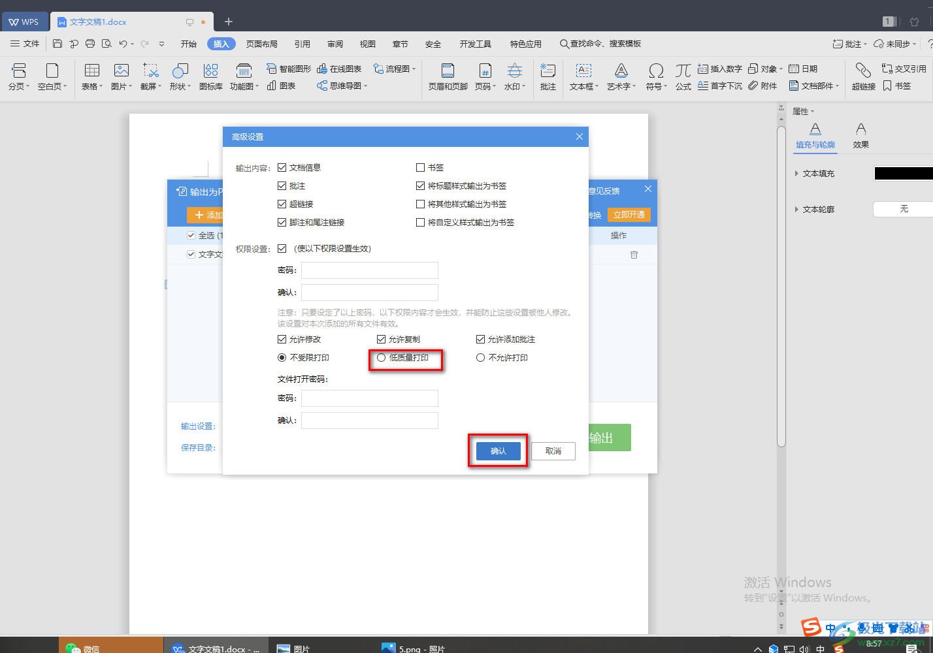Enable 将其他样式输出为书签 checkbox

421,204
